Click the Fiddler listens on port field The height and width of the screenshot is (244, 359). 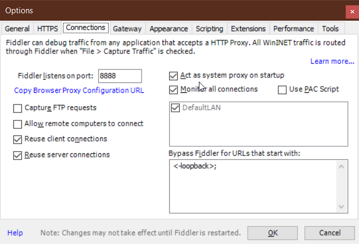click(x=119, y=76)
